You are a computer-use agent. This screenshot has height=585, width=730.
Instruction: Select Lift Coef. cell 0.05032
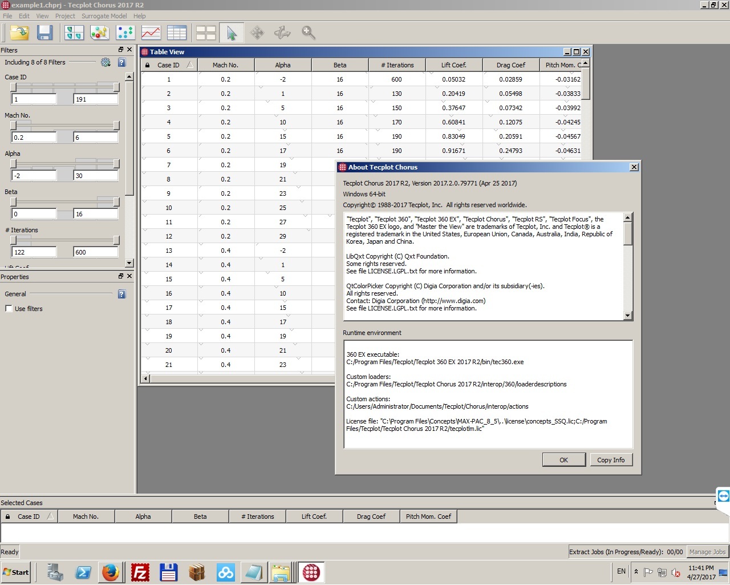[x=454, y=79]
